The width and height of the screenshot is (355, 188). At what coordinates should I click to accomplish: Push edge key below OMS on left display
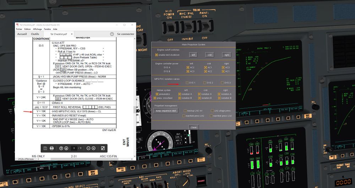tap(28, 180)
